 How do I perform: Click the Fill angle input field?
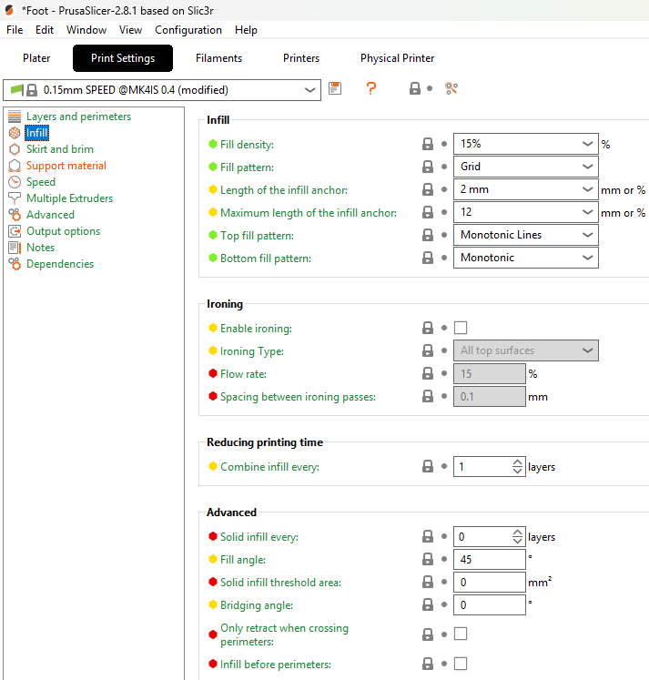point(490,559)
